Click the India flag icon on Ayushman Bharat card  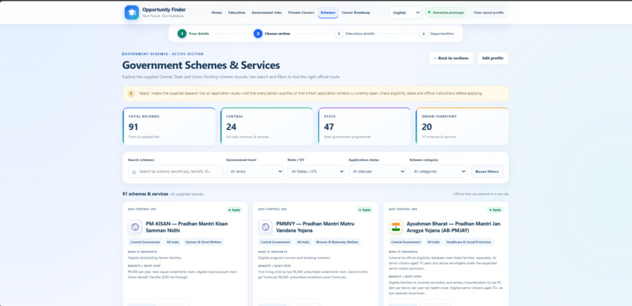click(x=396, y=227)
